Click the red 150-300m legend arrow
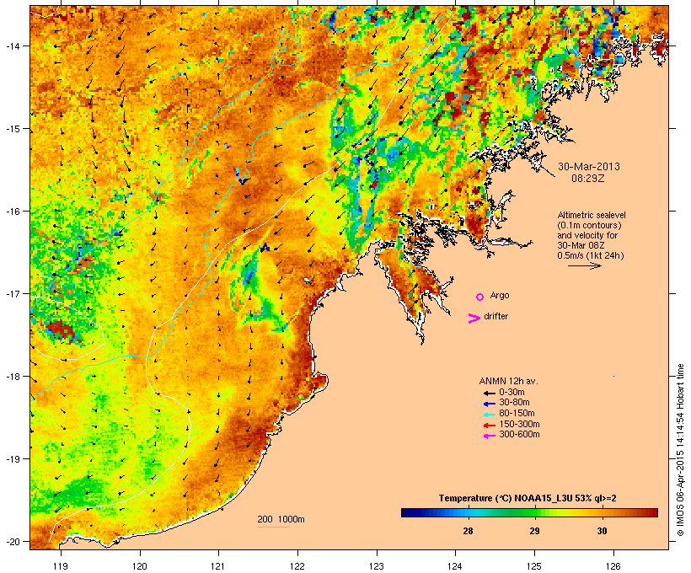This screenshot has height=573, width=691. click(x=489, y=426)
